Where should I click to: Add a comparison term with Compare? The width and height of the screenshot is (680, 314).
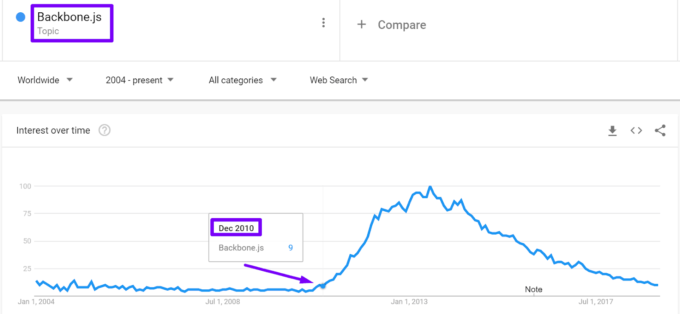tap(402, 25)
